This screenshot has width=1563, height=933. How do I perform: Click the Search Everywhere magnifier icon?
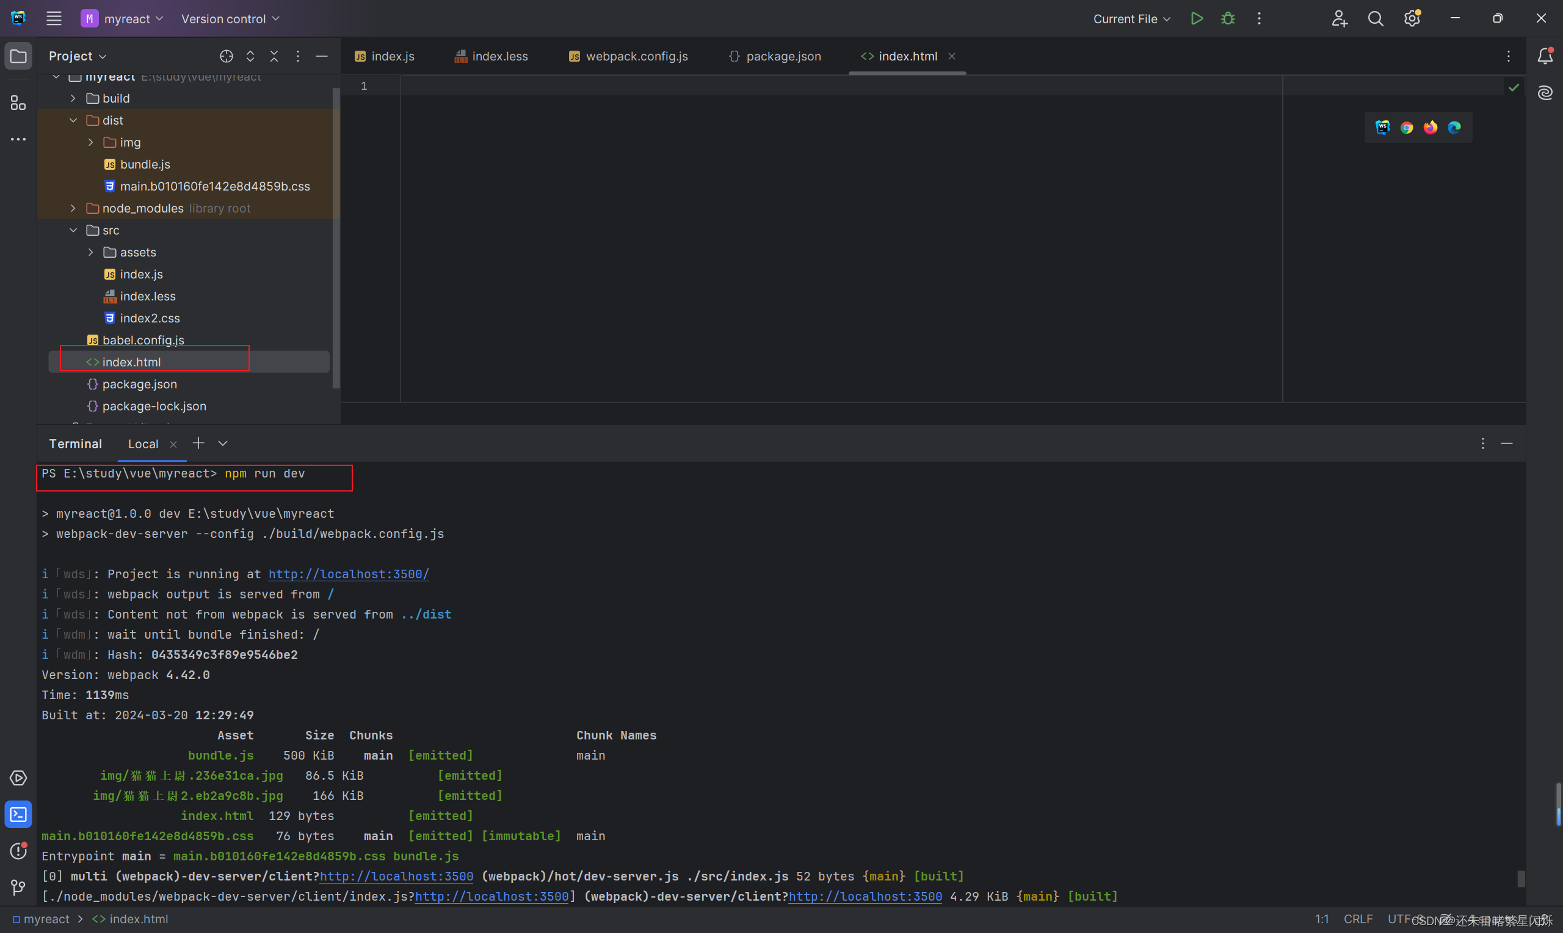1375,19
